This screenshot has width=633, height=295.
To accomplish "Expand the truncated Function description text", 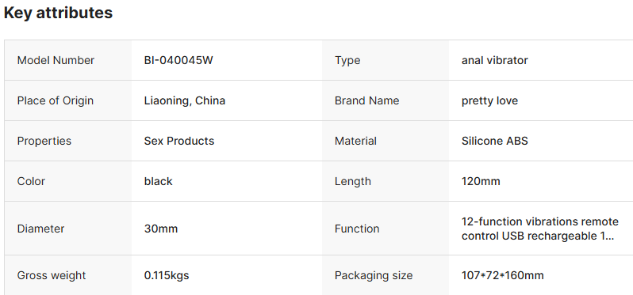I will 539,229.
